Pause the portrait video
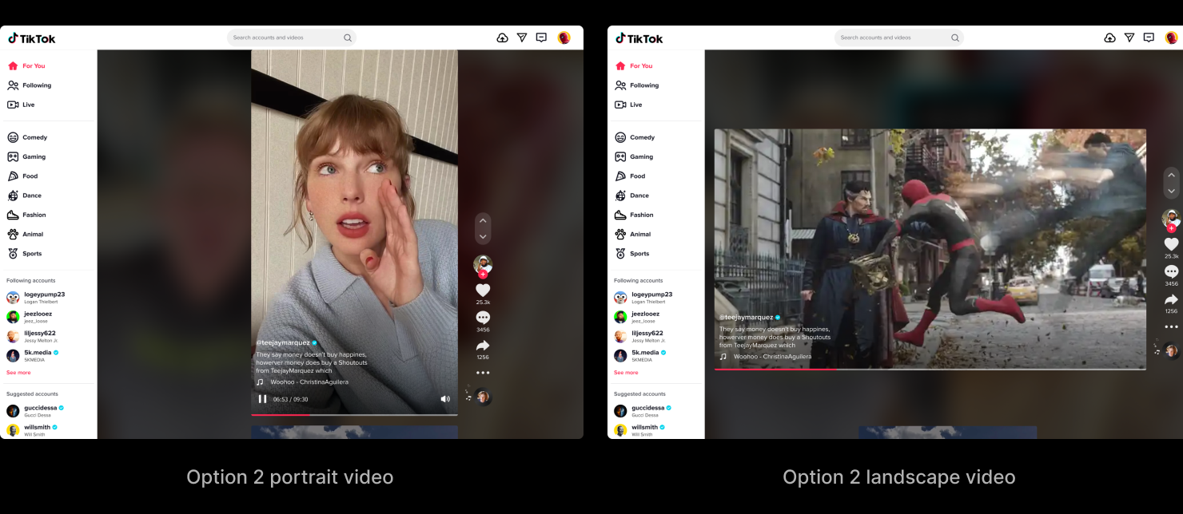Image resolution: width=1183 pixels, height=514 pixels. click(263, 399)
